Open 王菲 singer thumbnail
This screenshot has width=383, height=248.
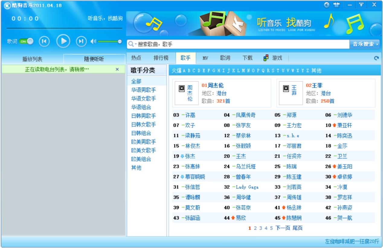(x=290, y=93)
